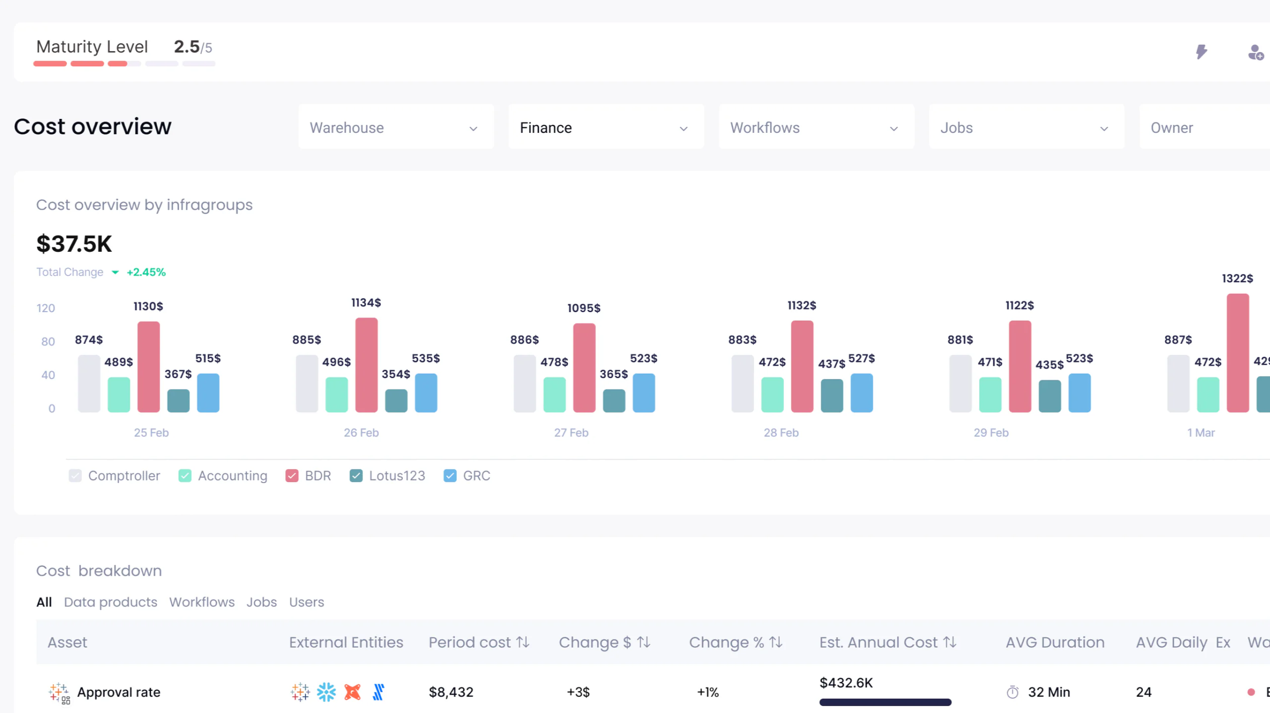The image size is (1270, 713).
Task: Select the Users breakdown tab
Action: tap(307, 602)
